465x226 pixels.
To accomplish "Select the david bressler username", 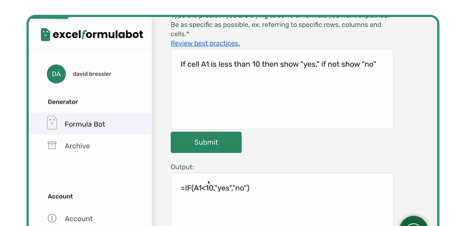I will 92,74.
